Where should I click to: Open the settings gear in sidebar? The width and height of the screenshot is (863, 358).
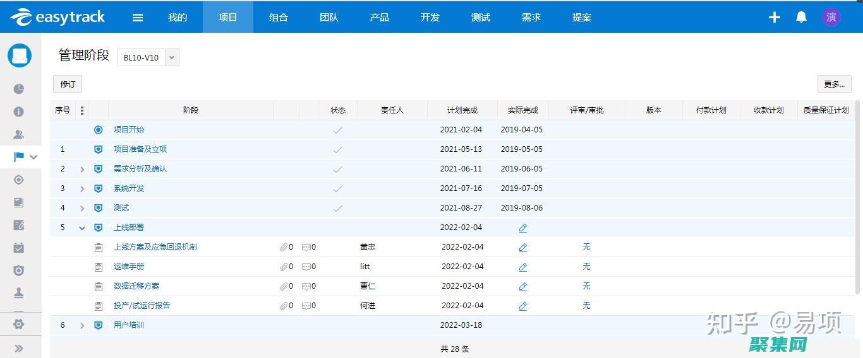point(19,324)
